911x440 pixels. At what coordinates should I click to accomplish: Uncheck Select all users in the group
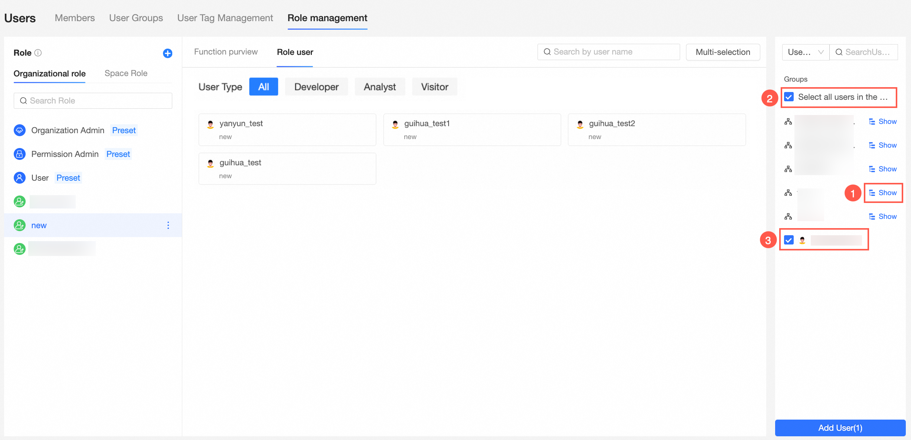click(789, 97)
